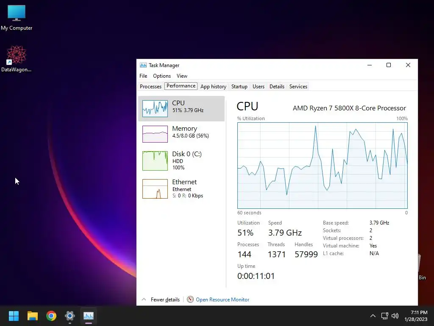434x326 pixels.
Task: Open the network status tray icon
Action: point(384,316)
